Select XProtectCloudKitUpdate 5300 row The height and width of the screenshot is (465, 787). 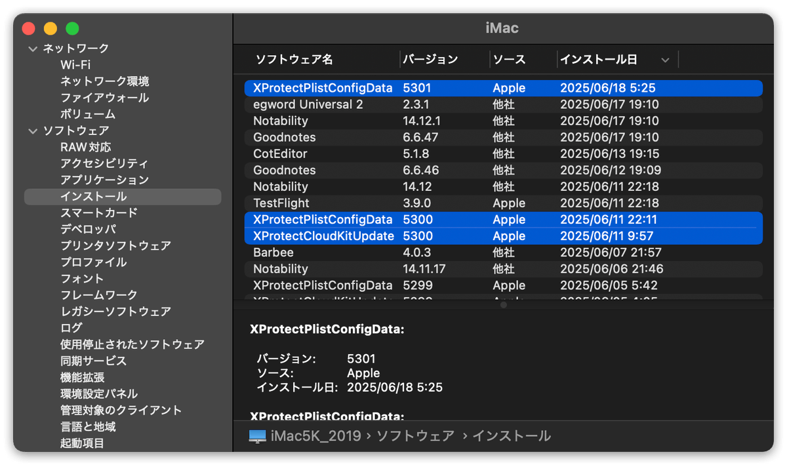503,236
